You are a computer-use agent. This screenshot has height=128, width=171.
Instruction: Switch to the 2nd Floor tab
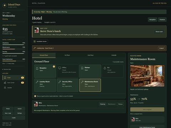[x=90, y=55]
